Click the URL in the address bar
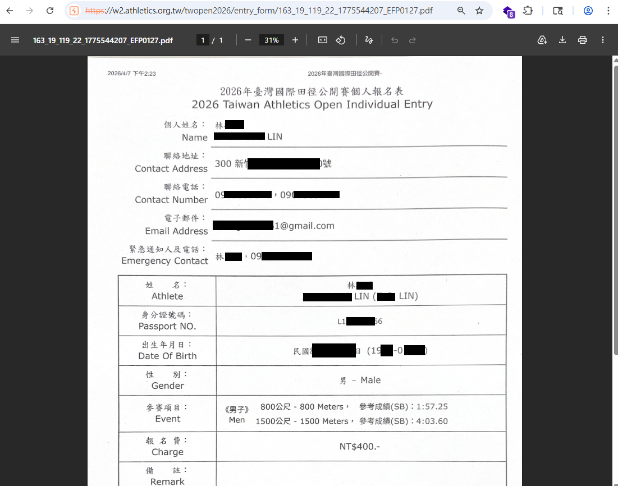 (x=259, y=11)
